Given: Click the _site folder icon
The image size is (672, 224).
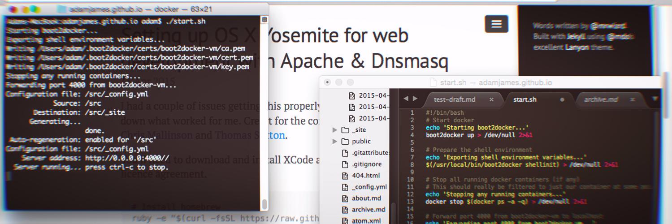Looking at the screenshot, I should pos(345,130).
